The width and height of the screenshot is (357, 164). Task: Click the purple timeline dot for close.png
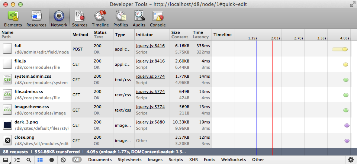[x=347, y=141]
